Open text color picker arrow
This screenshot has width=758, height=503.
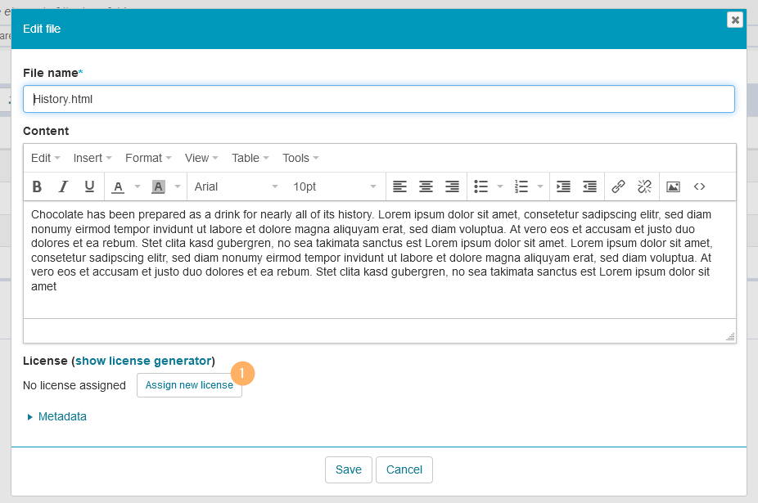point(138,186)
